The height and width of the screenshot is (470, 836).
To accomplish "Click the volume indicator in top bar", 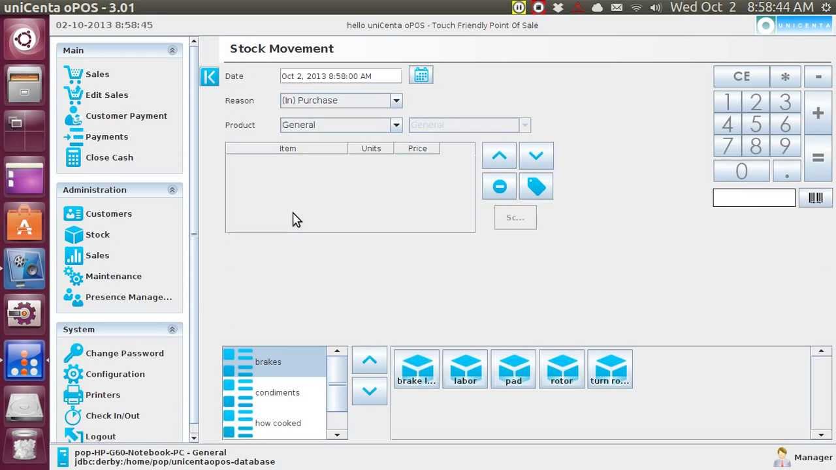I will (x=656, y=8).
